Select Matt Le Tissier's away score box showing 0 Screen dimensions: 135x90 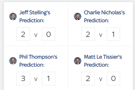coord(113,79)
